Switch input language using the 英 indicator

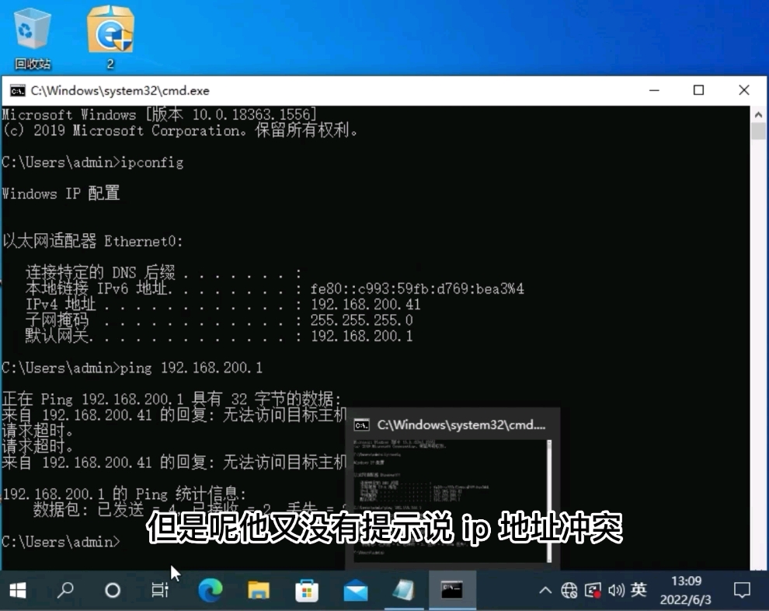tap(639, 589)
